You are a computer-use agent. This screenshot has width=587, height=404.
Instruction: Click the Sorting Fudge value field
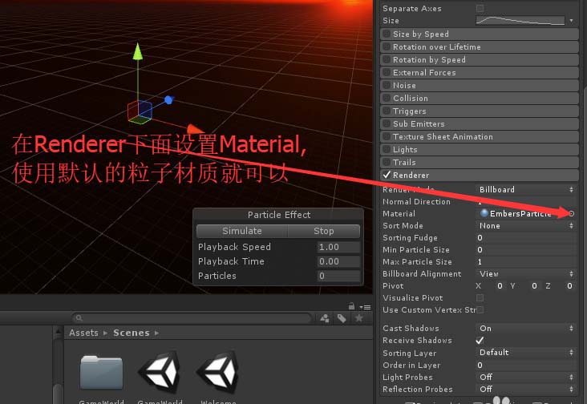tap(525, 237)
